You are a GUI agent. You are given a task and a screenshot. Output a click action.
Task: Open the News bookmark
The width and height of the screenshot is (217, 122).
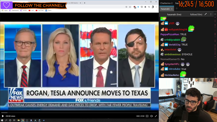click(48, 11)
